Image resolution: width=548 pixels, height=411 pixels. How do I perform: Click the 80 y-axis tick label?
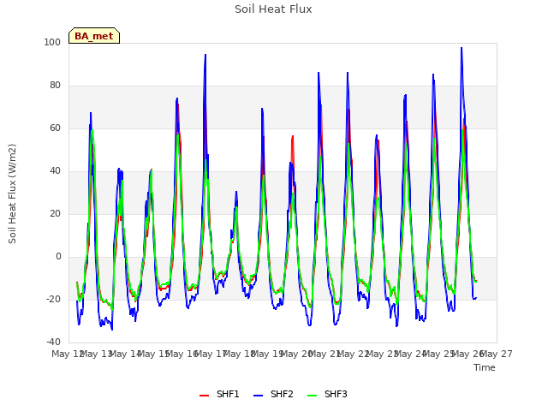[x=55, y=86]
